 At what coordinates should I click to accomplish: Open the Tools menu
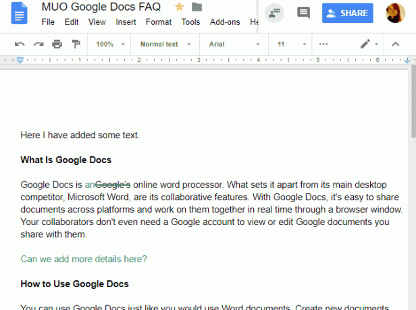click(190, 22)
